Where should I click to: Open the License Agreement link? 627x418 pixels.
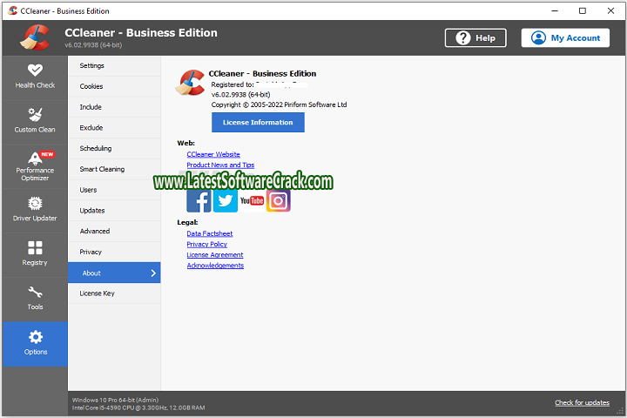(x=215, y=255)
